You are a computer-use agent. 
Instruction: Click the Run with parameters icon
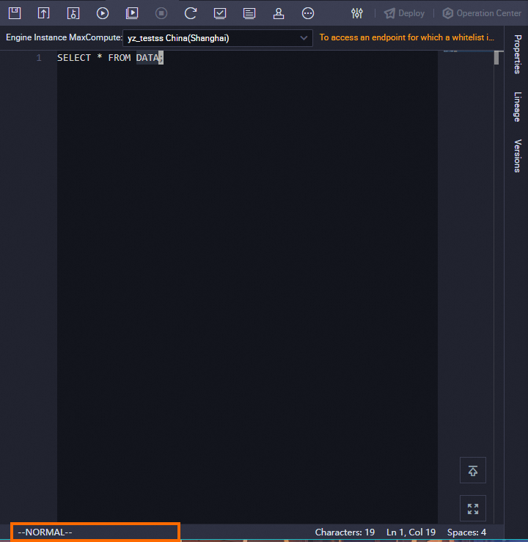point(132,13)
